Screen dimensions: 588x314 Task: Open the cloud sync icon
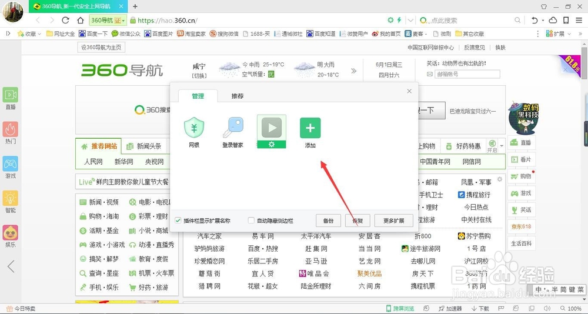(553, 20)
